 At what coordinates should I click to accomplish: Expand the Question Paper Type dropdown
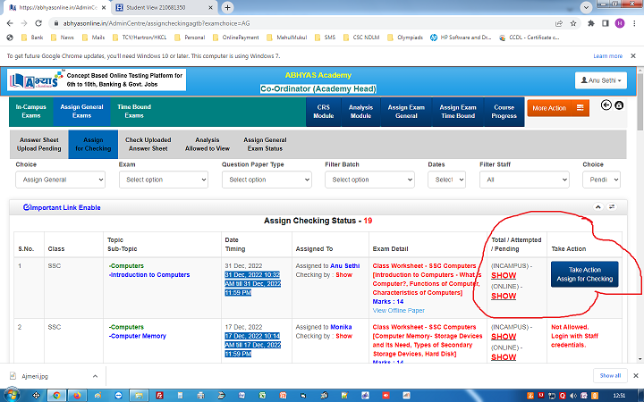(x=266, y=180)
